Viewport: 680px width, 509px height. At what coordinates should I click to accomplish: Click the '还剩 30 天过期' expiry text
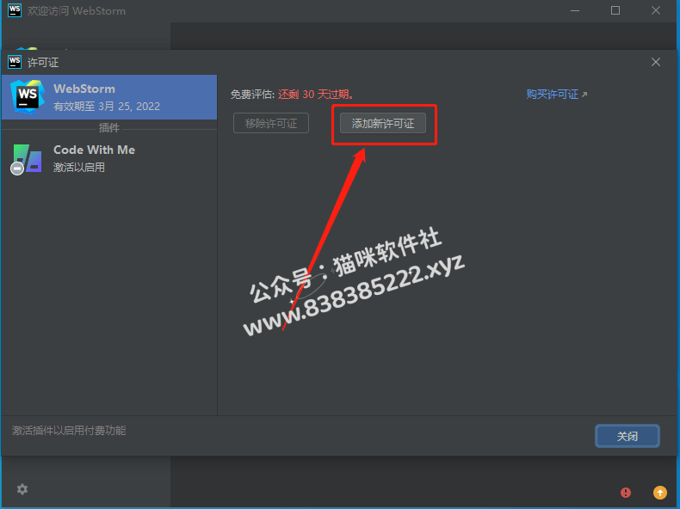click(316, 94)
